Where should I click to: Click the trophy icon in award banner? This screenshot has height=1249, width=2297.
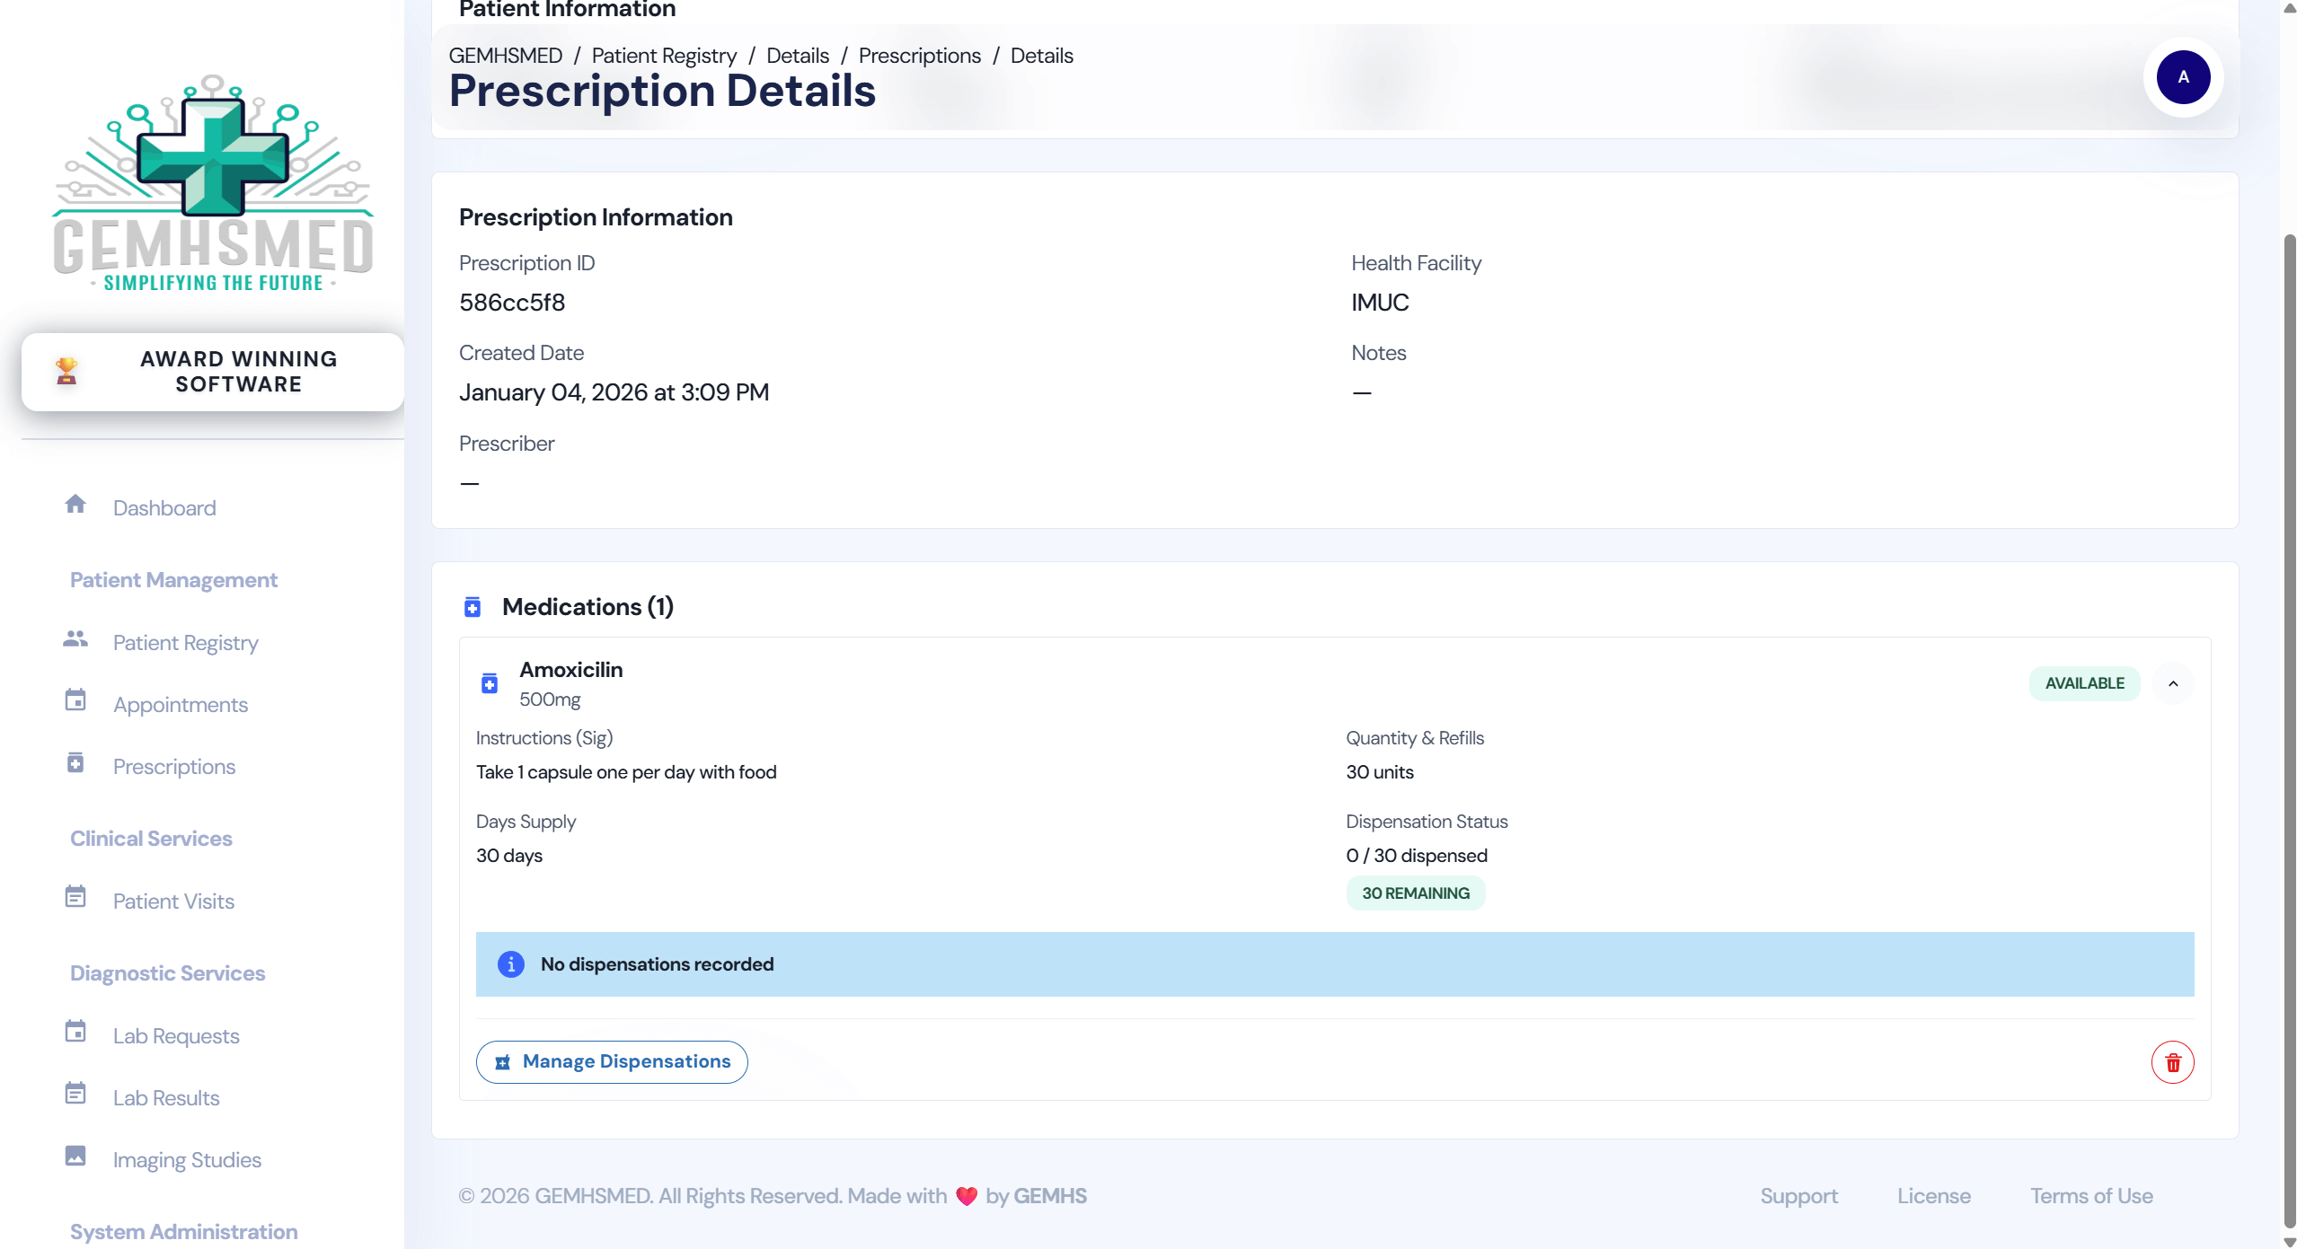pyautogui.click(x=66, y=371)
